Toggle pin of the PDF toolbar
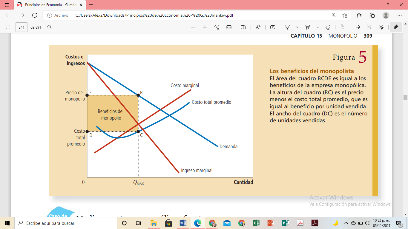 click(x=396, y=27)
